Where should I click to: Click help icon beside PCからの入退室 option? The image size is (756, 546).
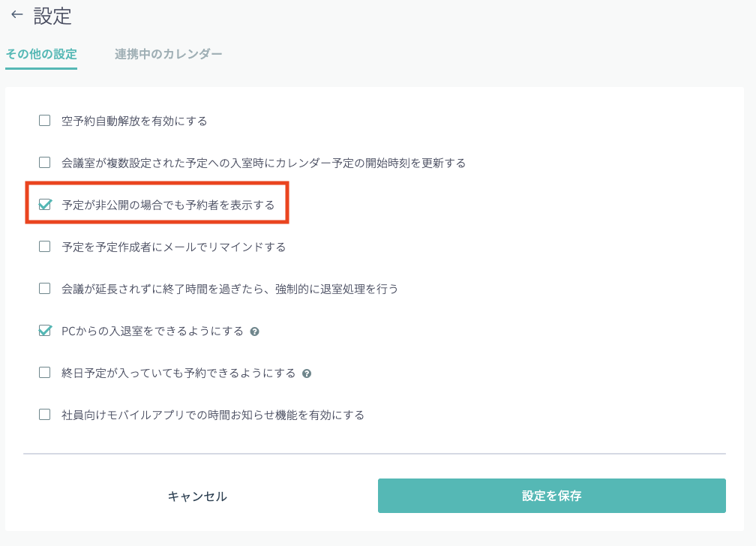pyautogui.click(x=254, y=331)
